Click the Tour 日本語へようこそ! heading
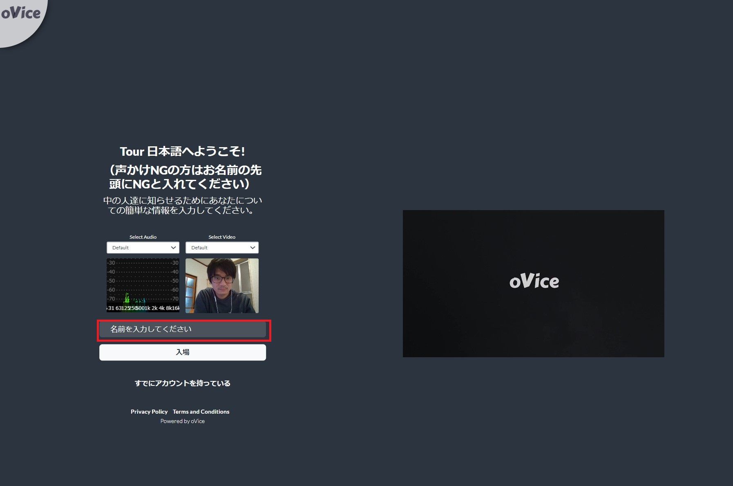Image resolution: width=733 pixels, height=486 pixels. pyautogui.click(x=183, y=152)
